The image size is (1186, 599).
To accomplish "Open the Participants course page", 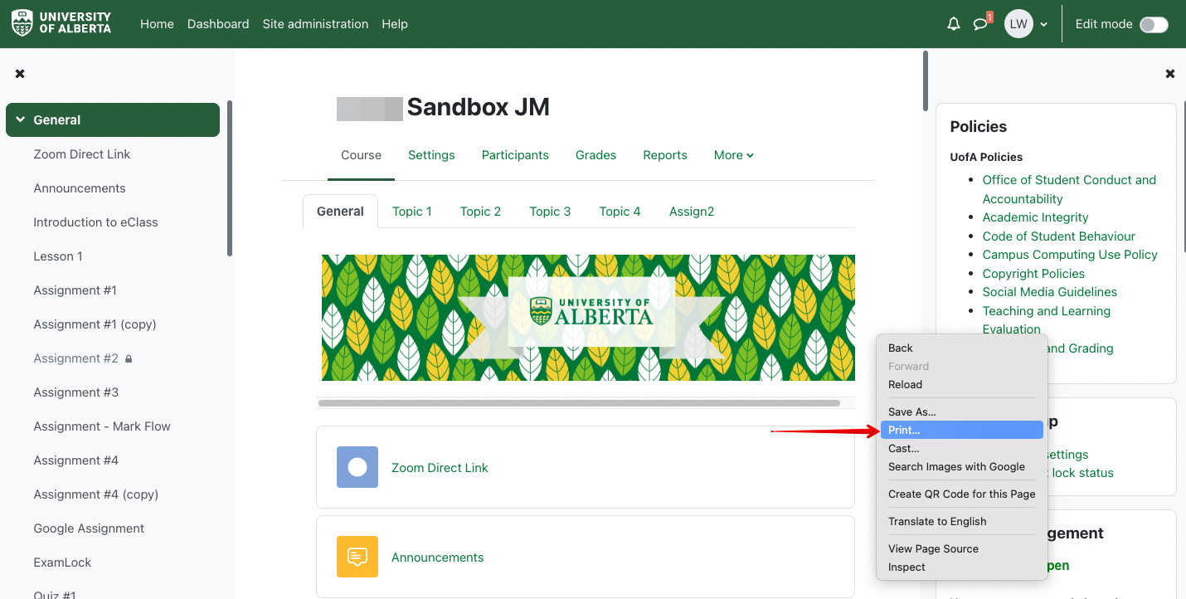I will [x=515, y=155].
